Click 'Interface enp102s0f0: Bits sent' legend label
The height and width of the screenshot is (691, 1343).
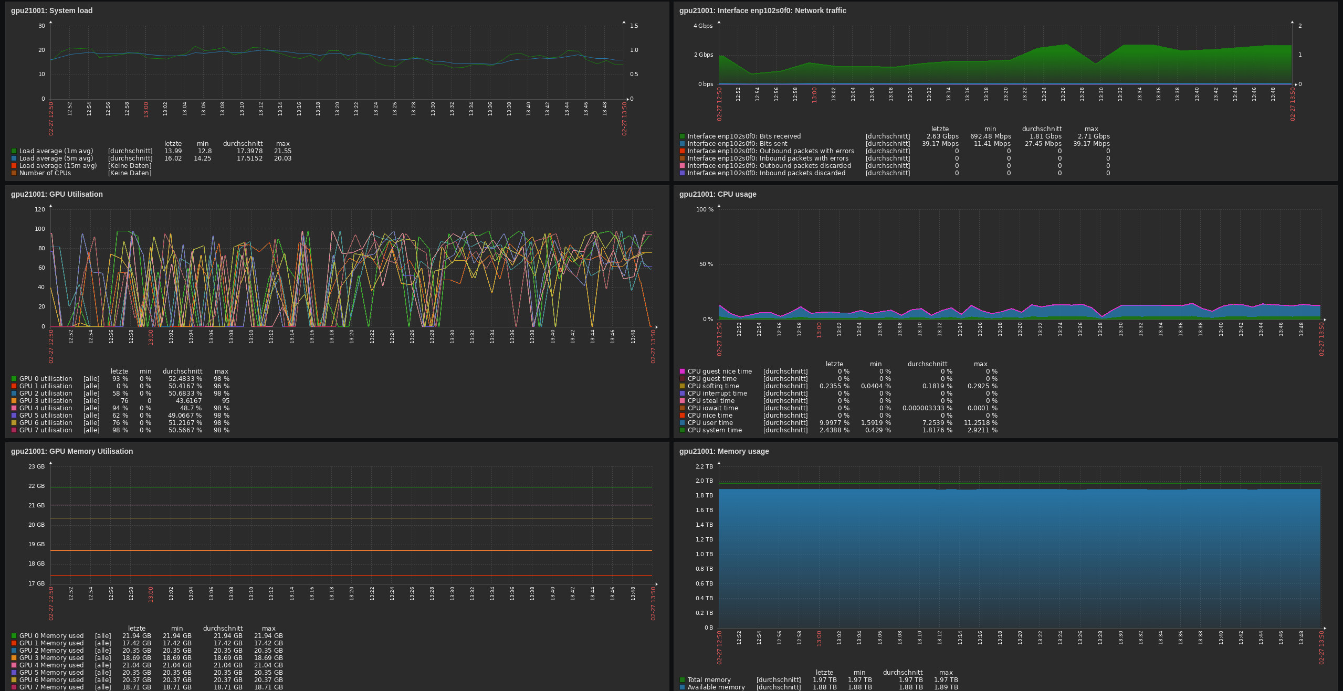737,144
